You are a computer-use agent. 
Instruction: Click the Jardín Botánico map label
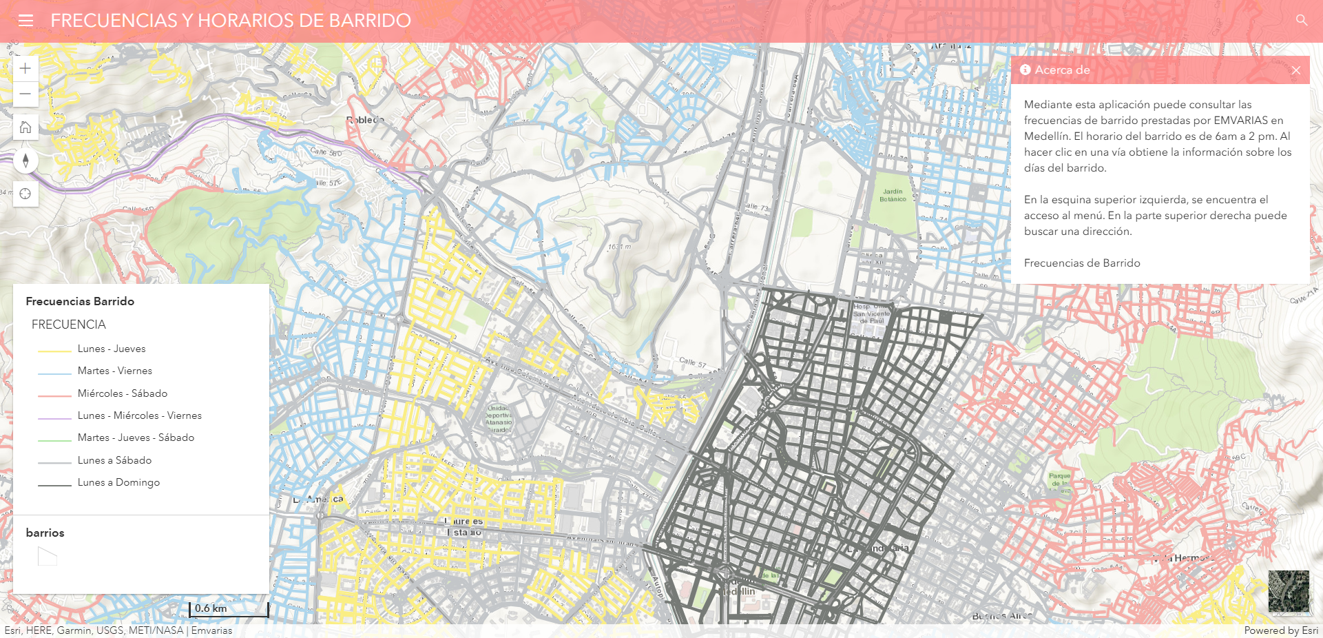[x=893, y=196]
